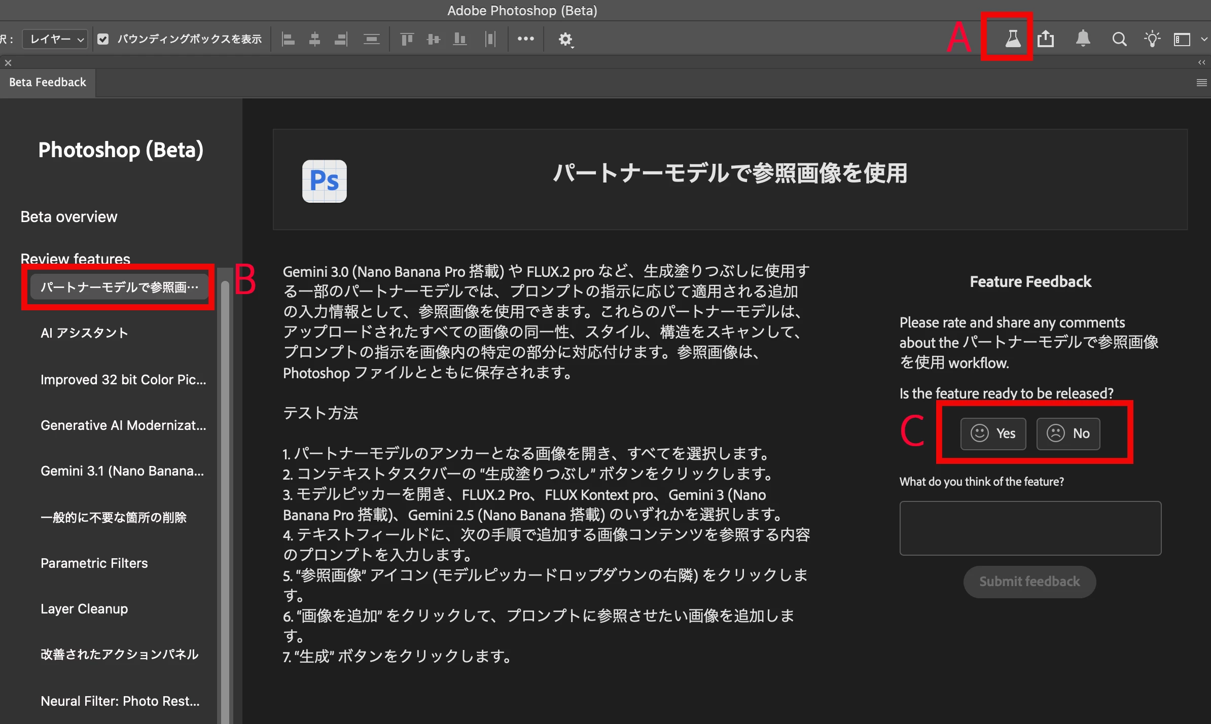Viewport: 1211px width, 724px height.
Task: Open the notifications bell icon
Action: [1083, 39]
